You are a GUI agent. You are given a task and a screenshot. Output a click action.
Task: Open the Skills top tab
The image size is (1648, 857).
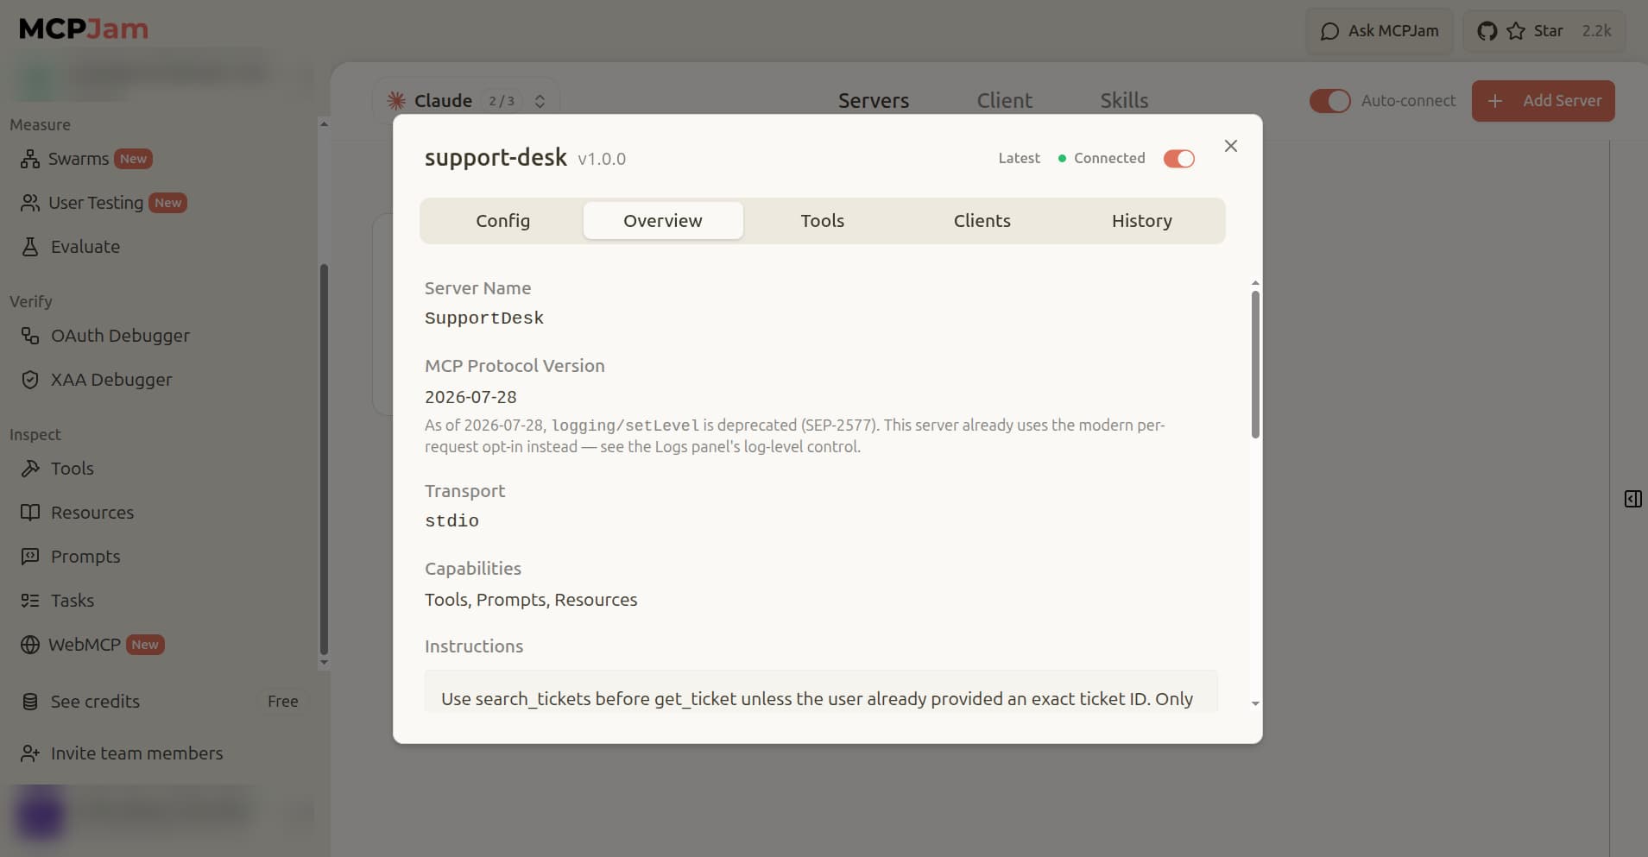[x=1124, y=101]
